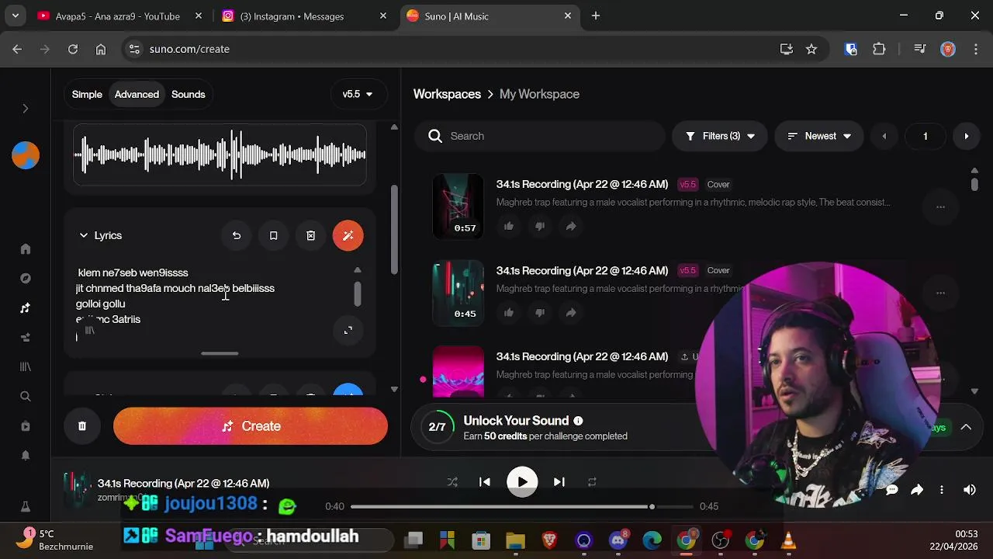Generate lyrics with the orange magic wand
Screen dimensions: 993x559
(x=348, y=235)
